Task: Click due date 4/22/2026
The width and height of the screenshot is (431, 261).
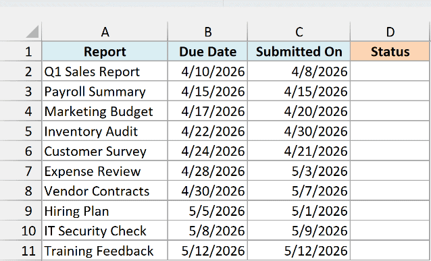Action: tap(208, 131)
